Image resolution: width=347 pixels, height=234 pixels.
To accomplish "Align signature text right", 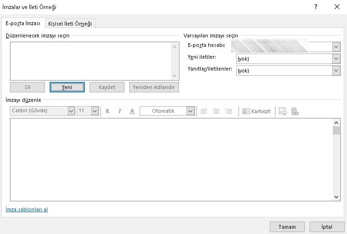I will tap(229, 111).
